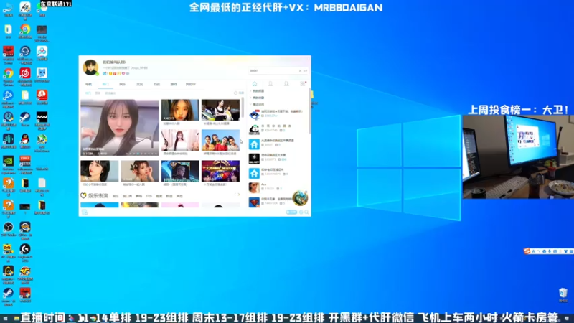Open the Windows Start button
This screenshot has height=323, width=574.
[x=6, y=318]
